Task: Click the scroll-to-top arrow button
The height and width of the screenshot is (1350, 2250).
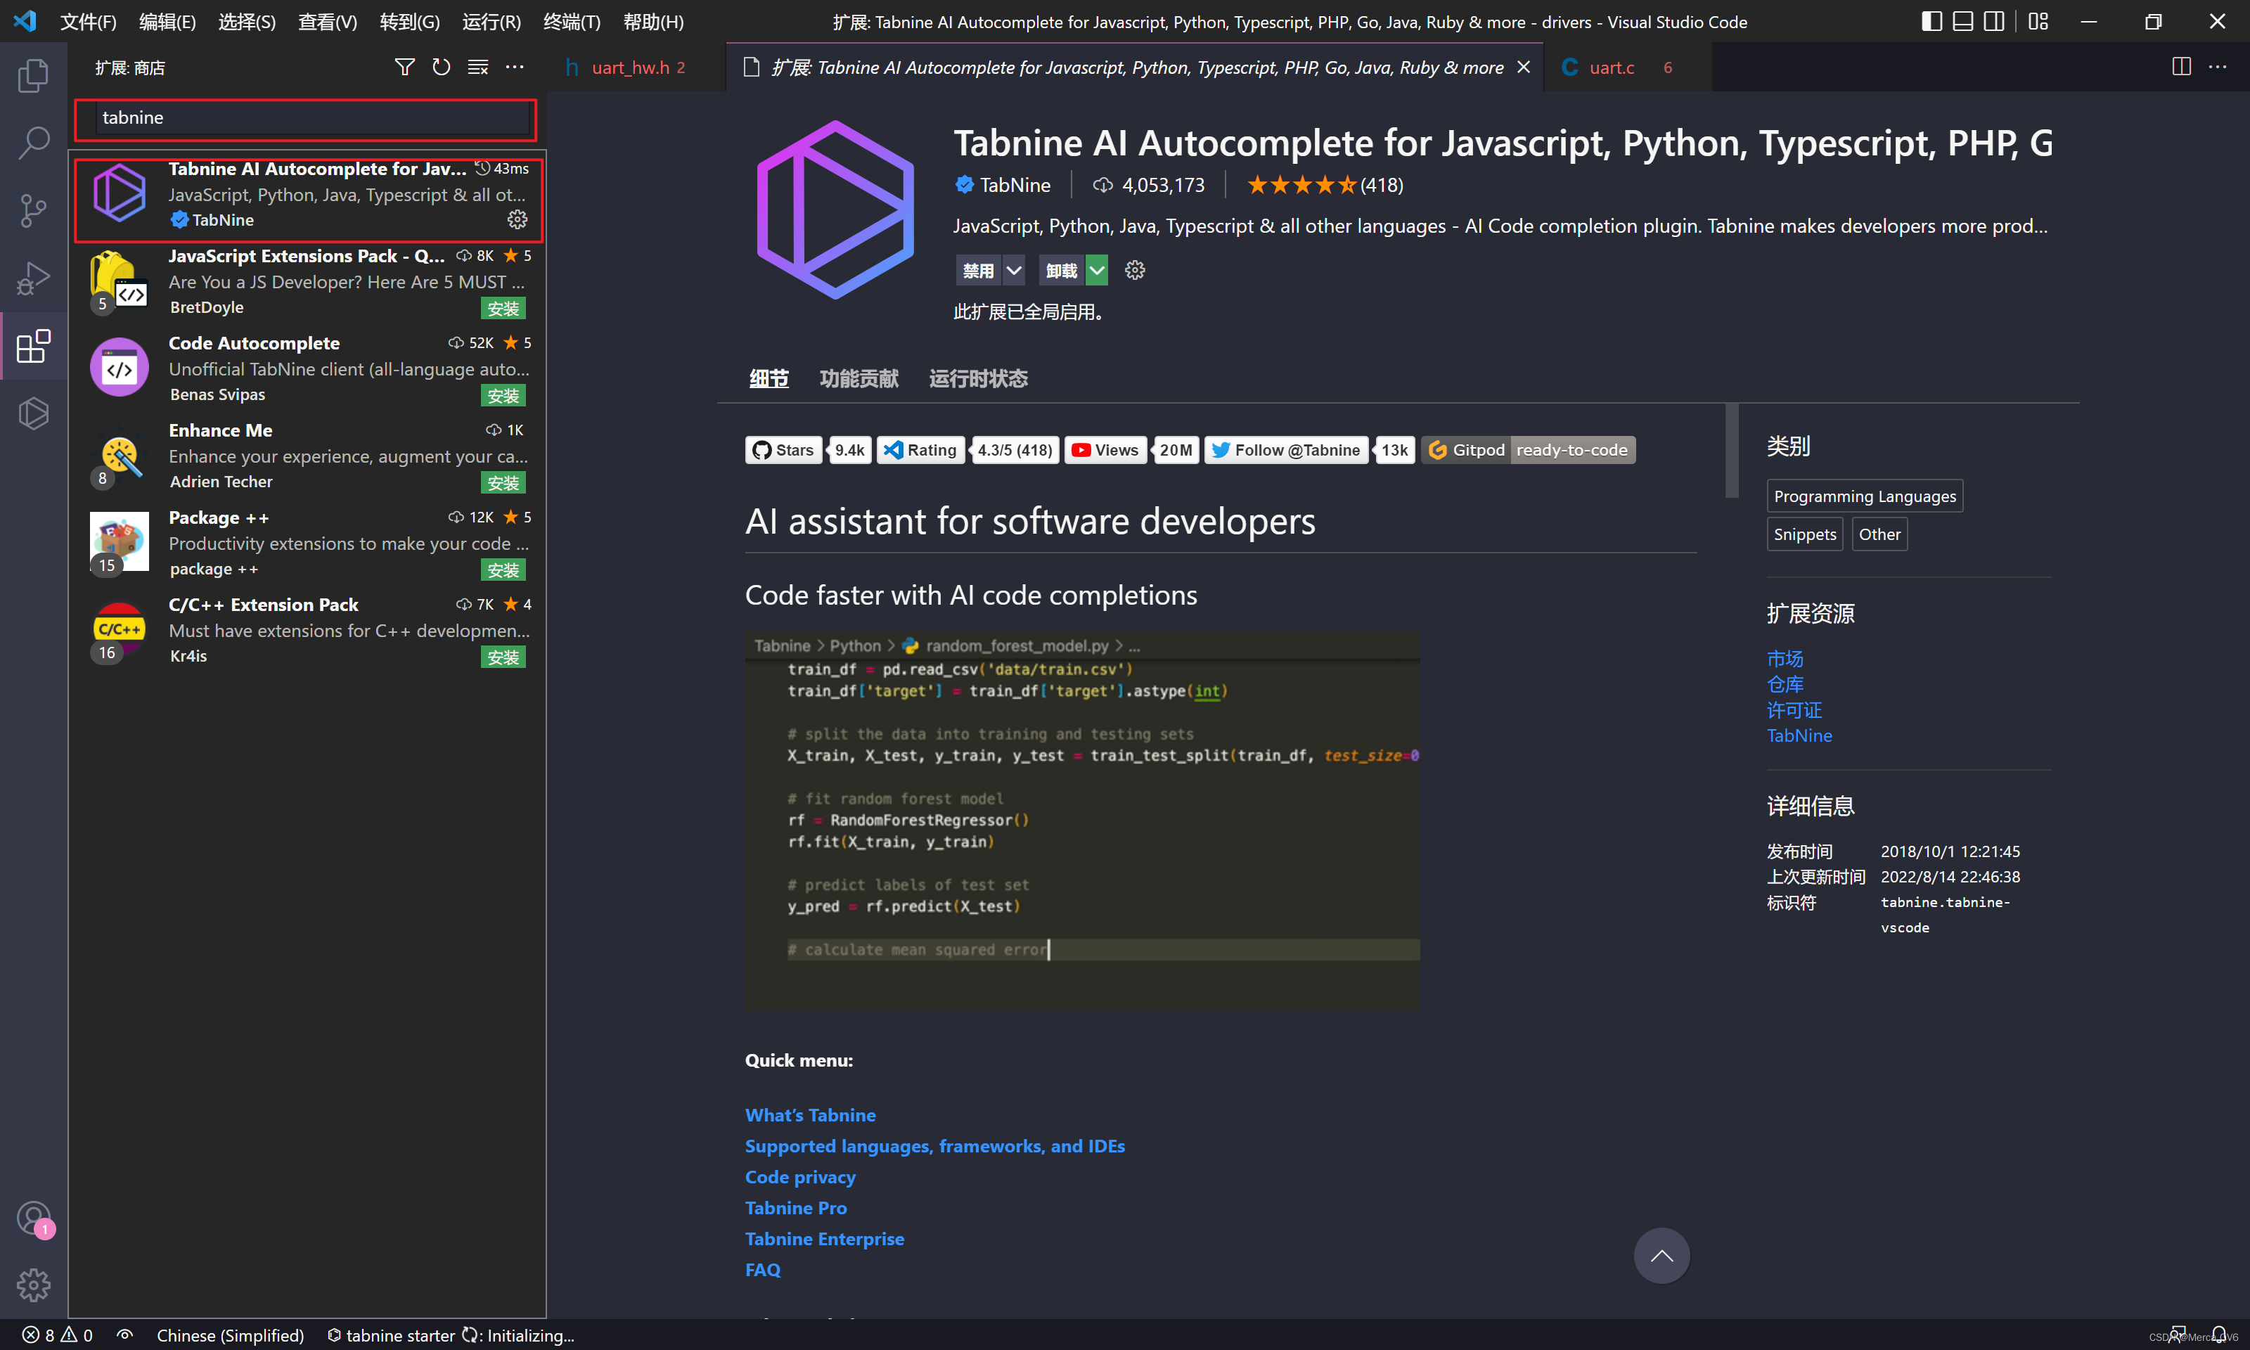Action: point(1661,1255)
